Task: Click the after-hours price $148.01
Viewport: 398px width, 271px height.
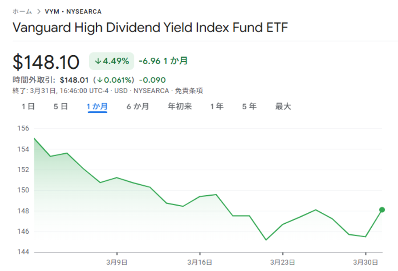Action: pyautogui.click(x=74, y=80)
